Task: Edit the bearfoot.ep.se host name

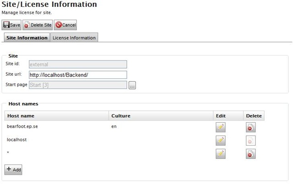Action: 221,127
